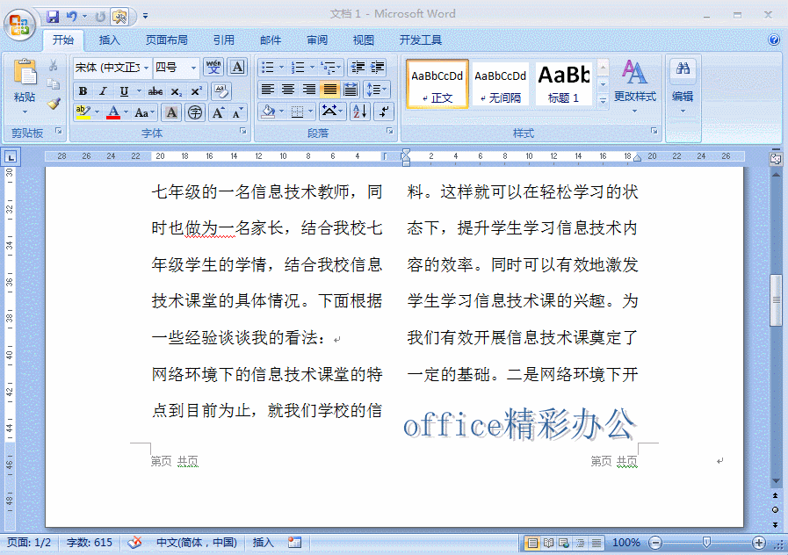Switch to the 引用 tab
The image size is (788, 555).
click(x=224, y=40)
